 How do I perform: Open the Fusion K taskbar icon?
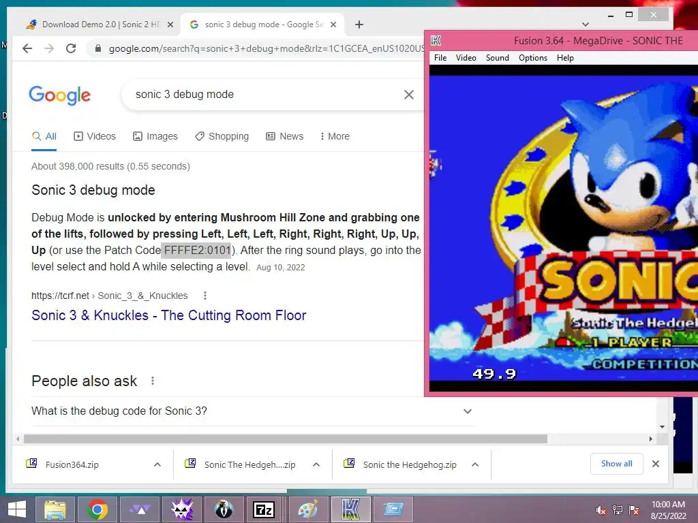(350, 509)
